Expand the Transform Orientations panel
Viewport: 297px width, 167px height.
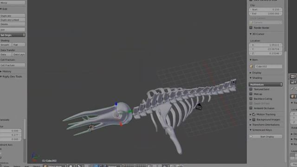[x=251, y=125]
